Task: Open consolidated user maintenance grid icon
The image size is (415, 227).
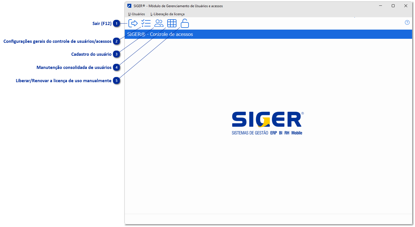Action: (x=172, y=23)
